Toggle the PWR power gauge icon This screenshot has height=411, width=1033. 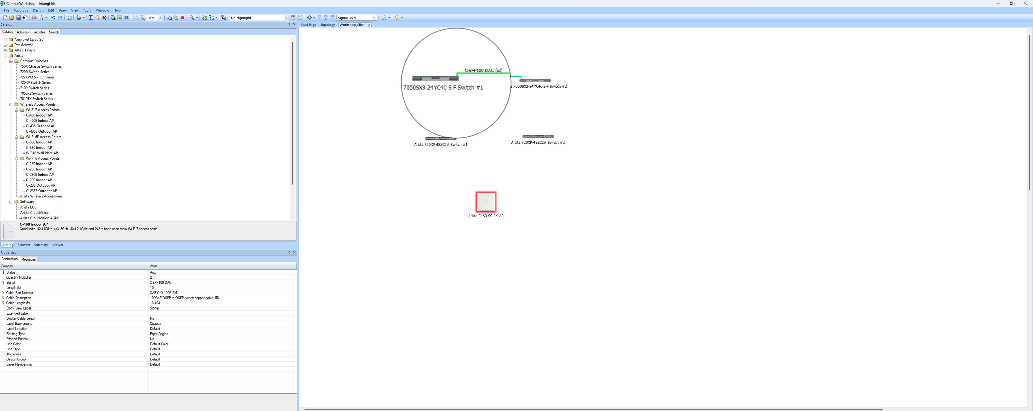tap(293, 18)
